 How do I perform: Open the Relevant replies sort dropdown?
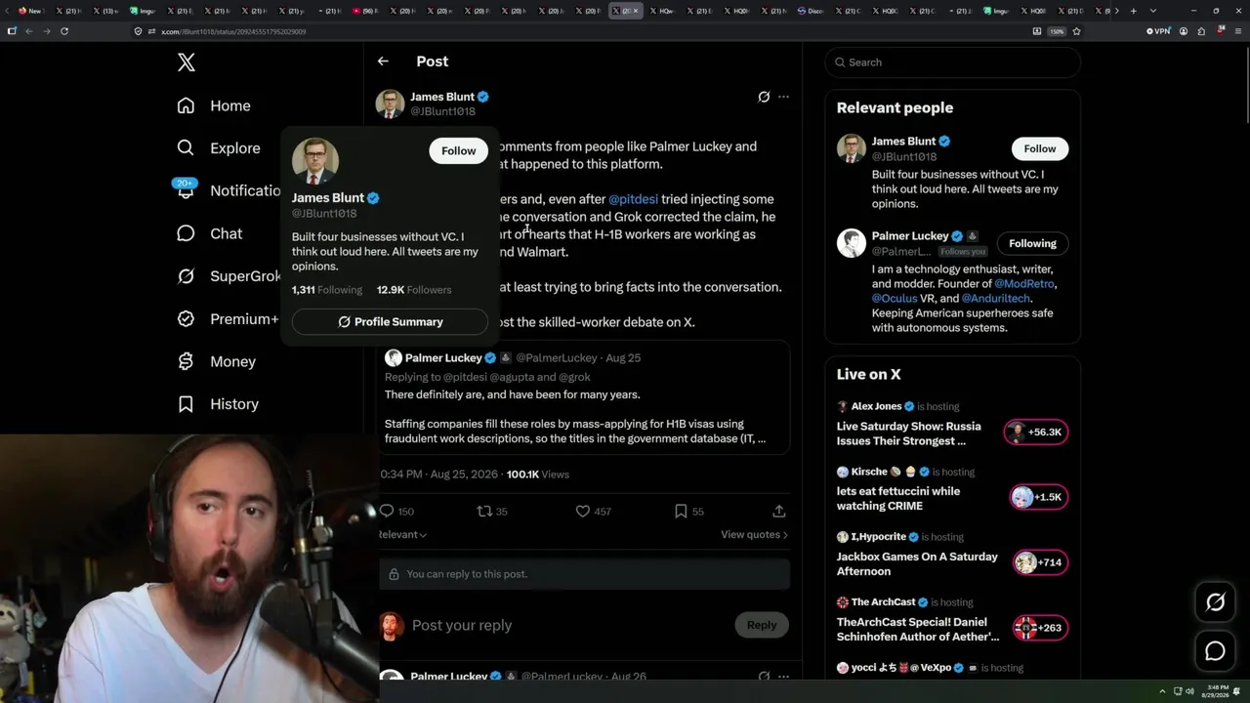[403, 535]
